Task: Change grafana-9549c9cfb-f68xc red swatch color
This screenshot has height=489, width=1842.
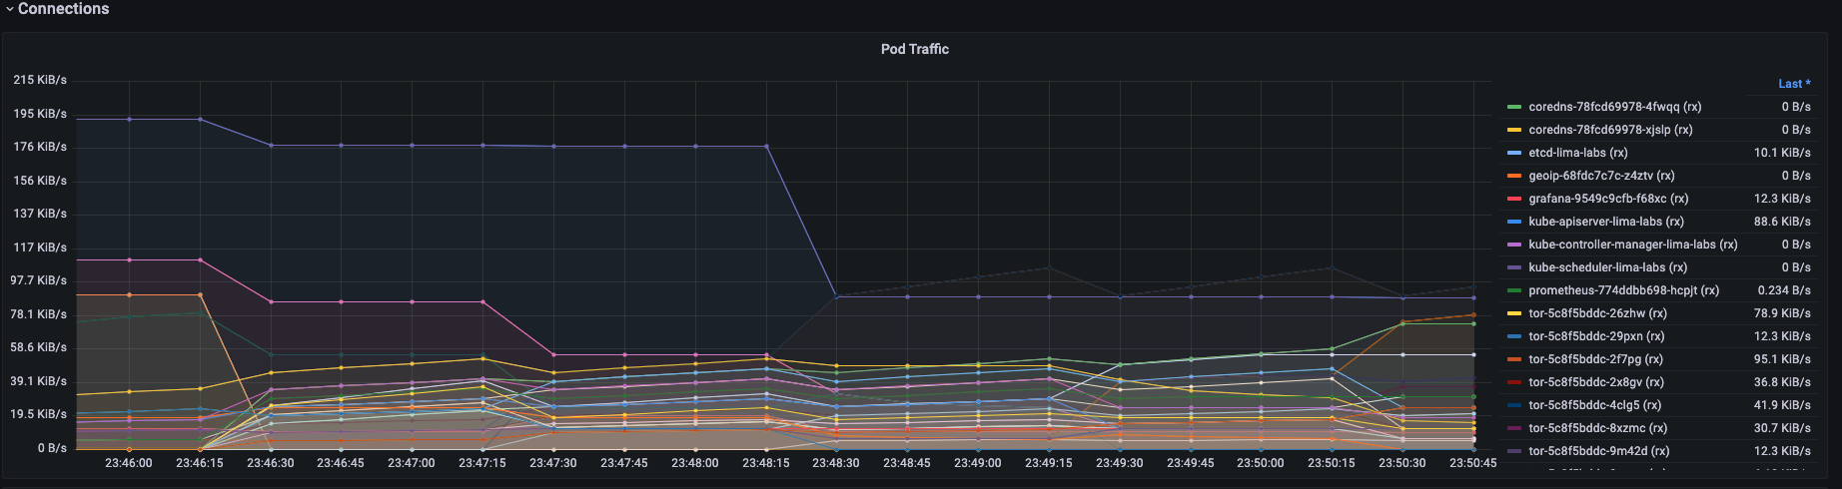Action: coord(1514,199)
